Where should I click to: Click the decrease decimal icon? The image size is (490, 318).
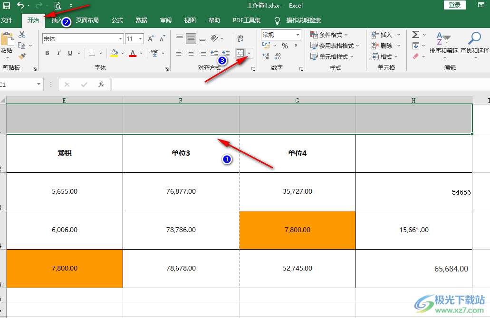pyautogui.click(x=278, y=56)
